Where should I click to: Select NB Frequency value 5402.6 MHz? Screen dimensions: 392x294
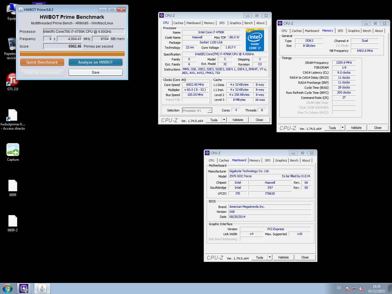tap(365, 51)
